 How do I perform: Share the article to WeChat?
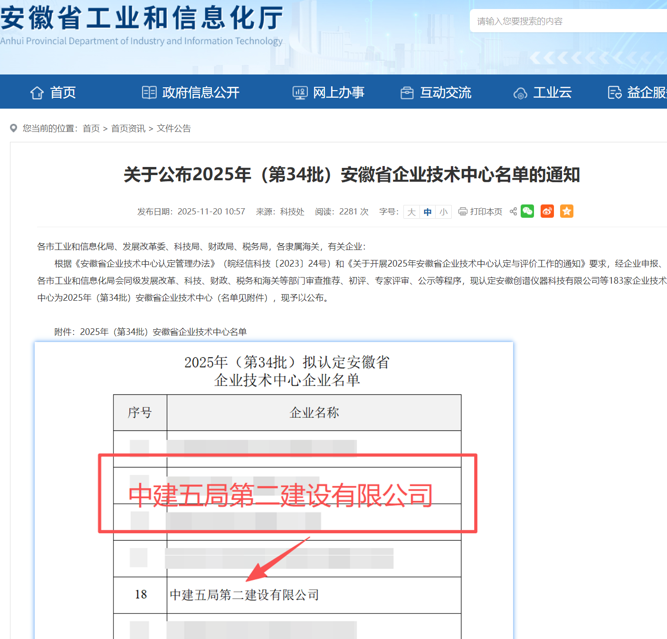(527, 211)
